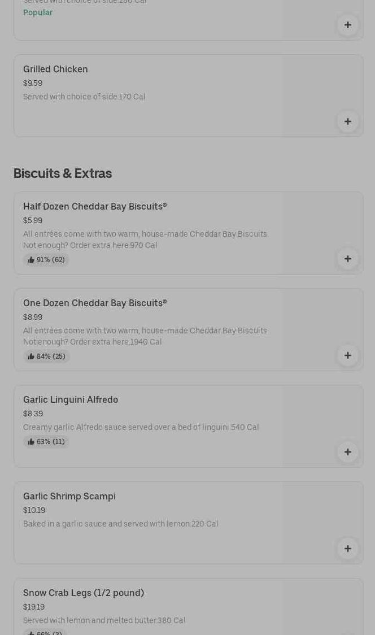
Task: Click the Biscuits & Extras section heading
Action: 63,173
